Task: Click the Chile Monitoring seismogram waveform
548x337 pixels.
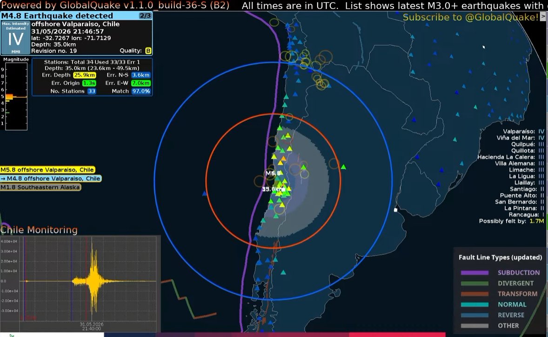Action: [x=88, y=279]
